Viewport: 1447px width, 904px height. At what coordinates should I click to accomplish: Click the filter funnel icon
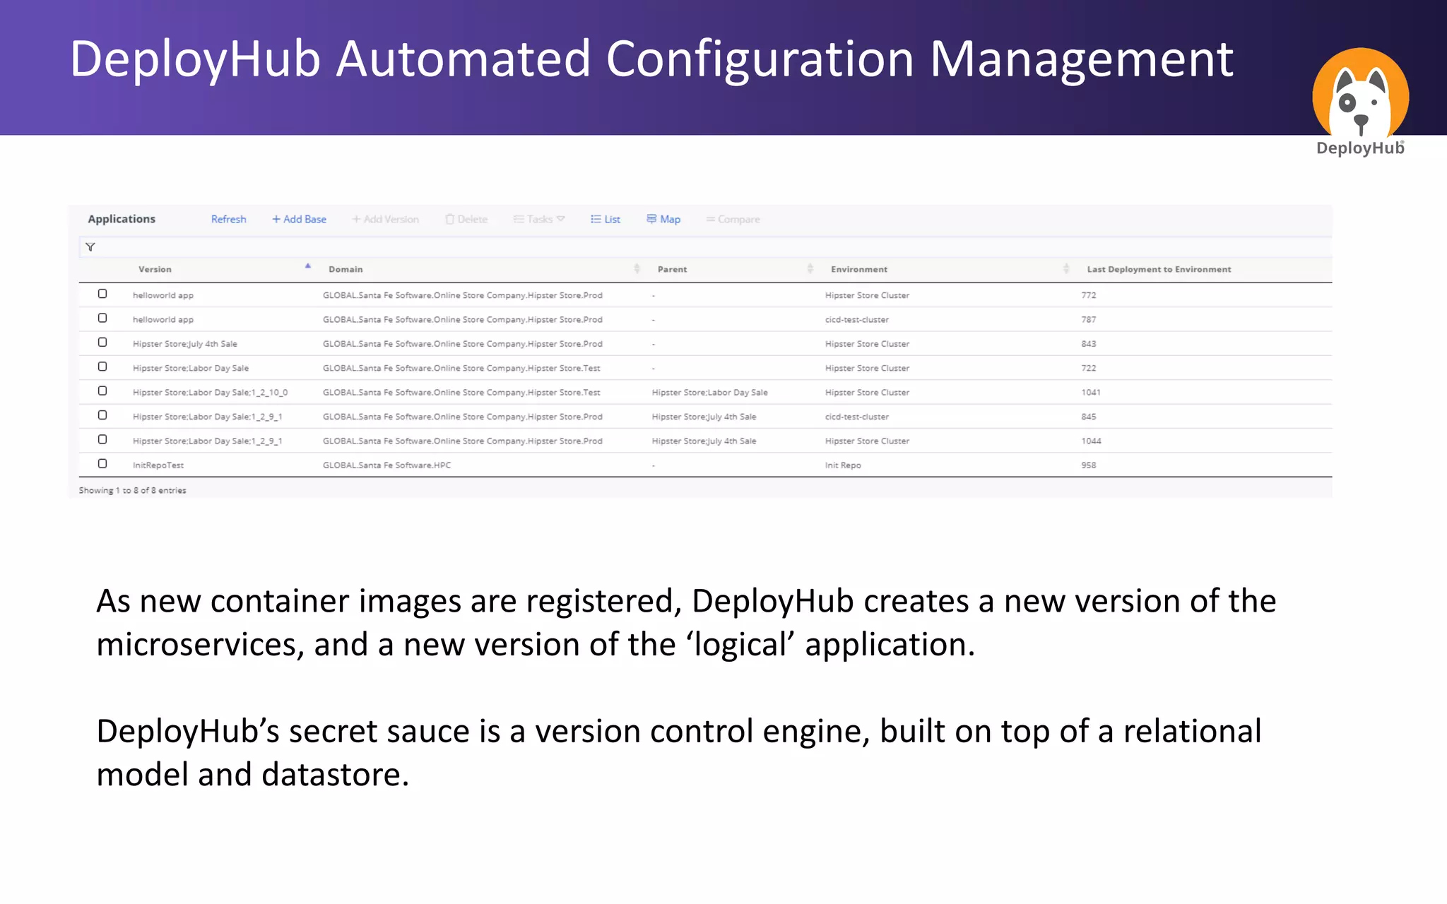click(90, 247)
